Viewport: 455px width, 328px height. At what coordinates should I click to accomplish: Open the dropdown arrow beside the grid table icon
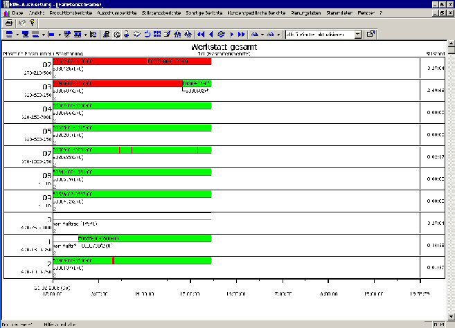click(85, 35)
